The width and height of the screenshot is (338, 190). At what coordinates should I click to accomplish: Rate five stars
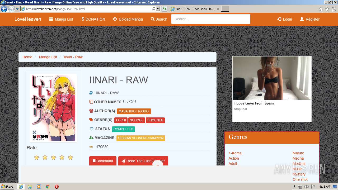tap(70, 158)
